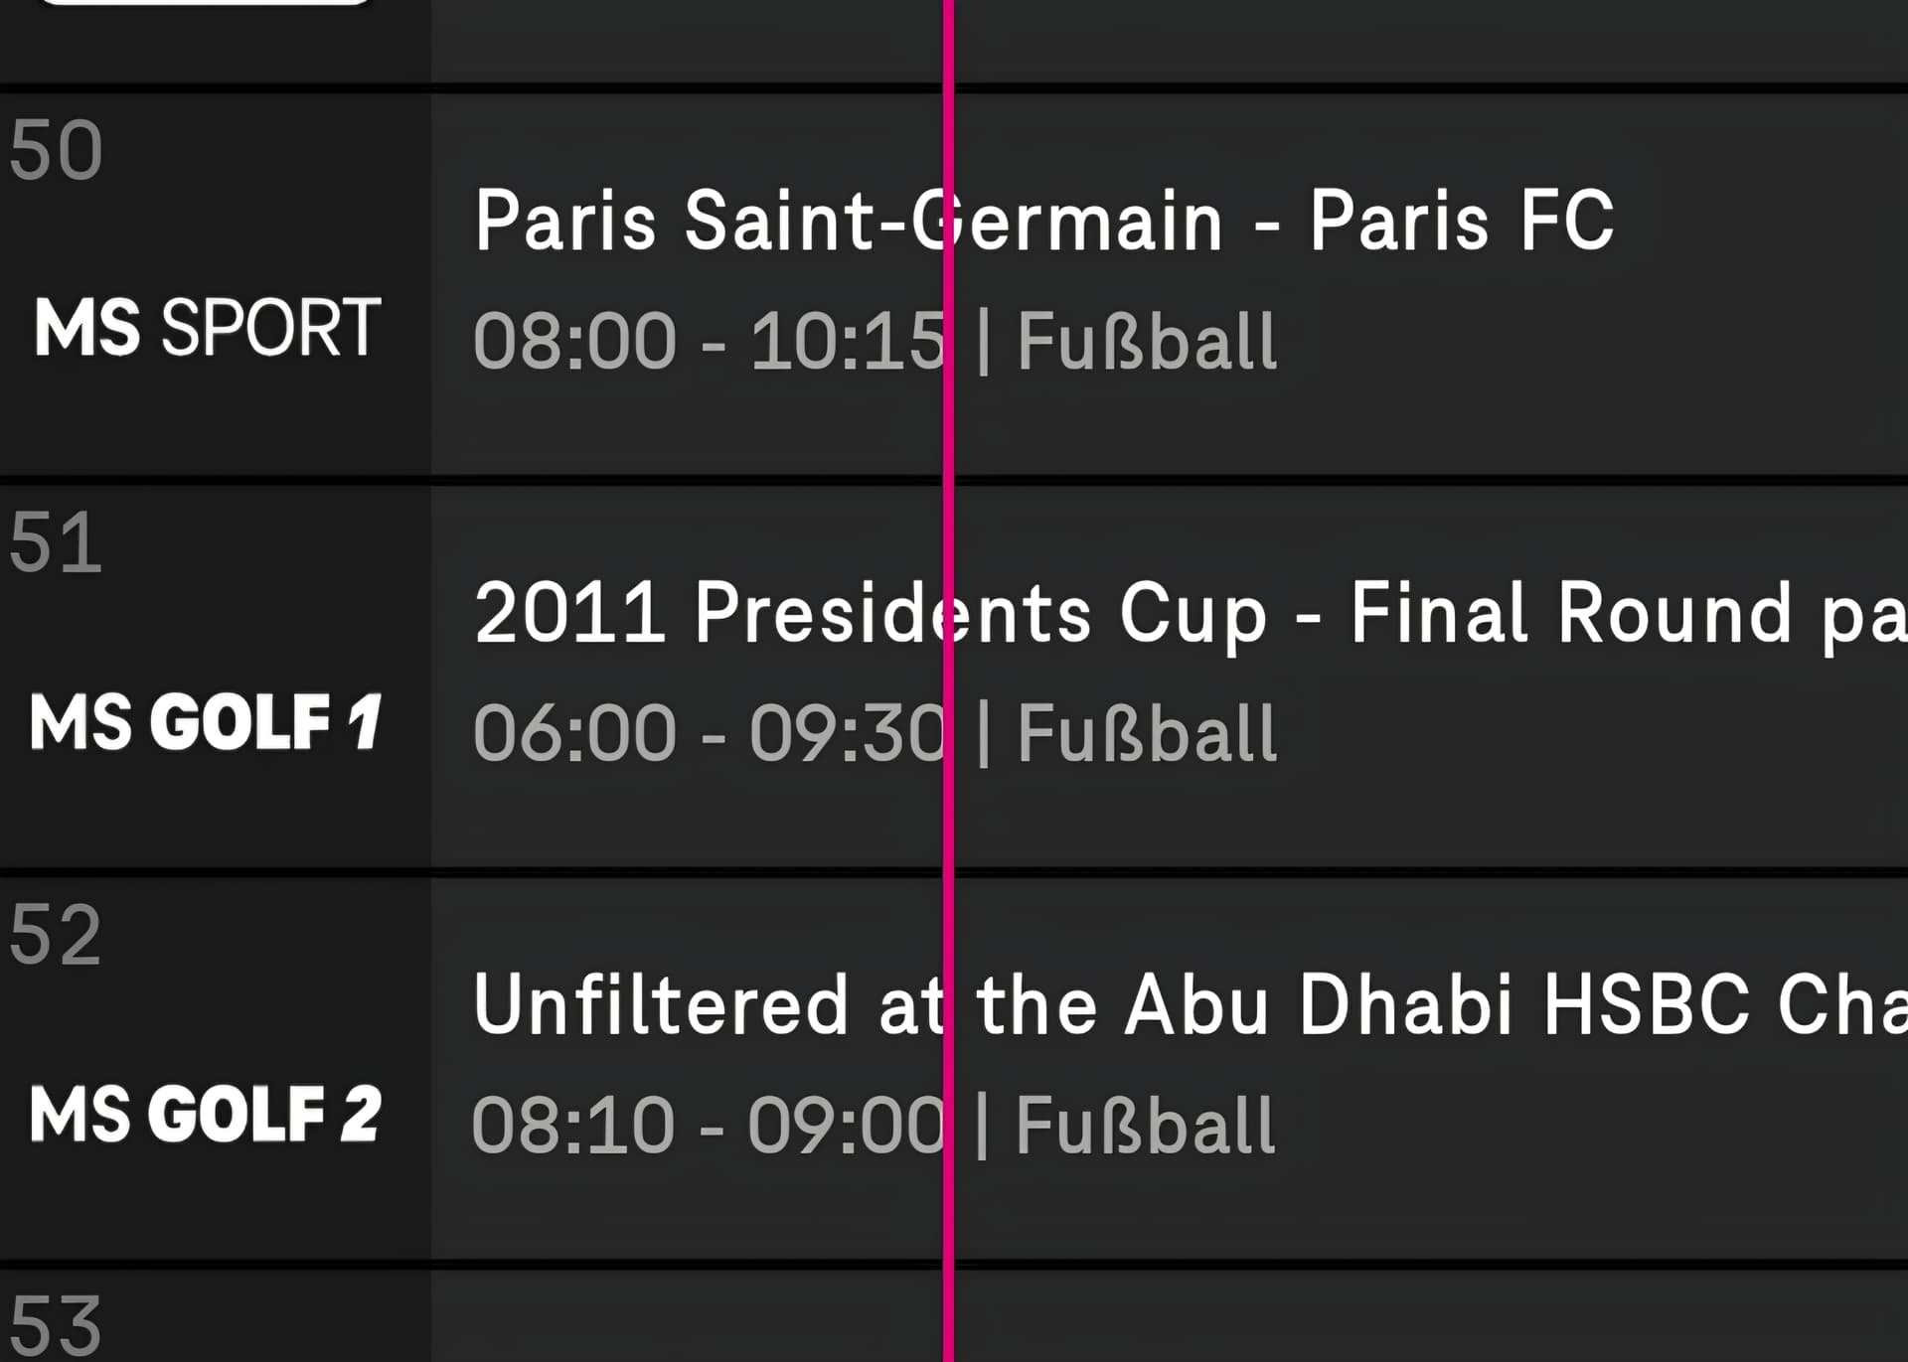The height and width of the screenshot is (1362, 1908).
Task: Select channel number 53
Action: click(56, 1325)
